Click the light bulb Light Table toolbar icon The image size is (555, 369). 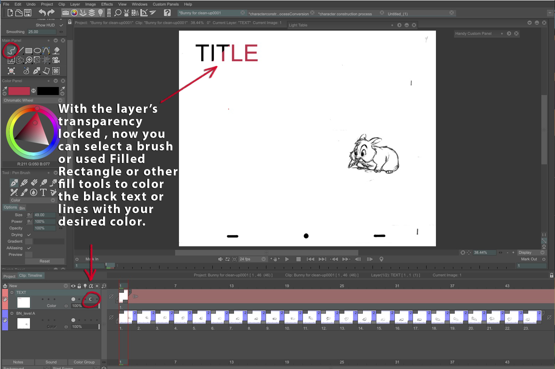point(100,13)
